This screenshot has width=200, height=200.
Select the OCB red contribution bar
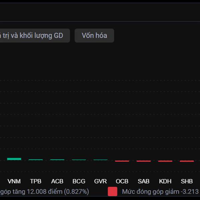[122, 161]
